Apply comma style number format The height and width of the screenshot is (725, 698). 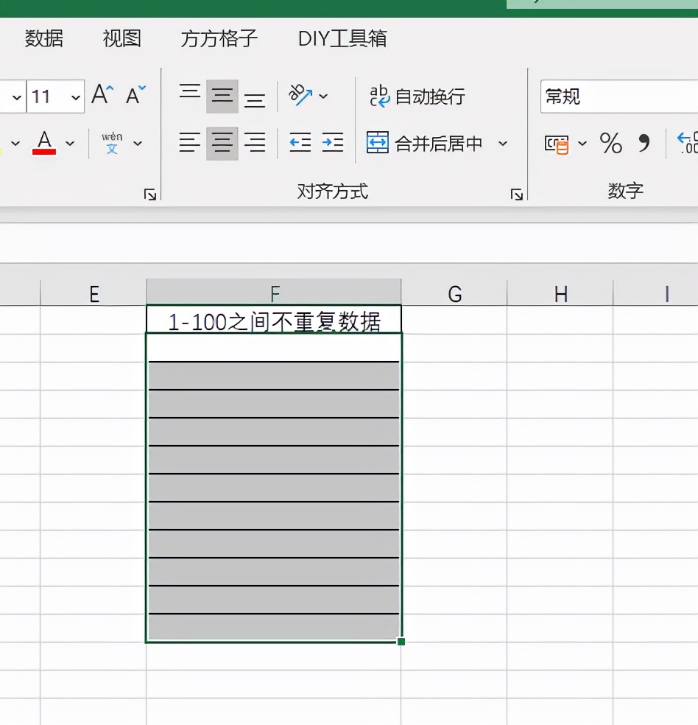click(641, 144)
